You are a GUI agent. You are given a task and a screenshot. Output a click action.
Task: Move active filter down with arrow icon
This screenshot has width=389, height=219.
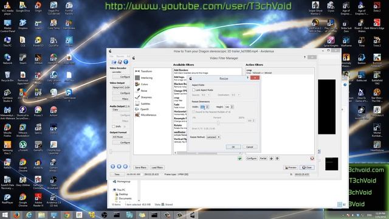272,158
